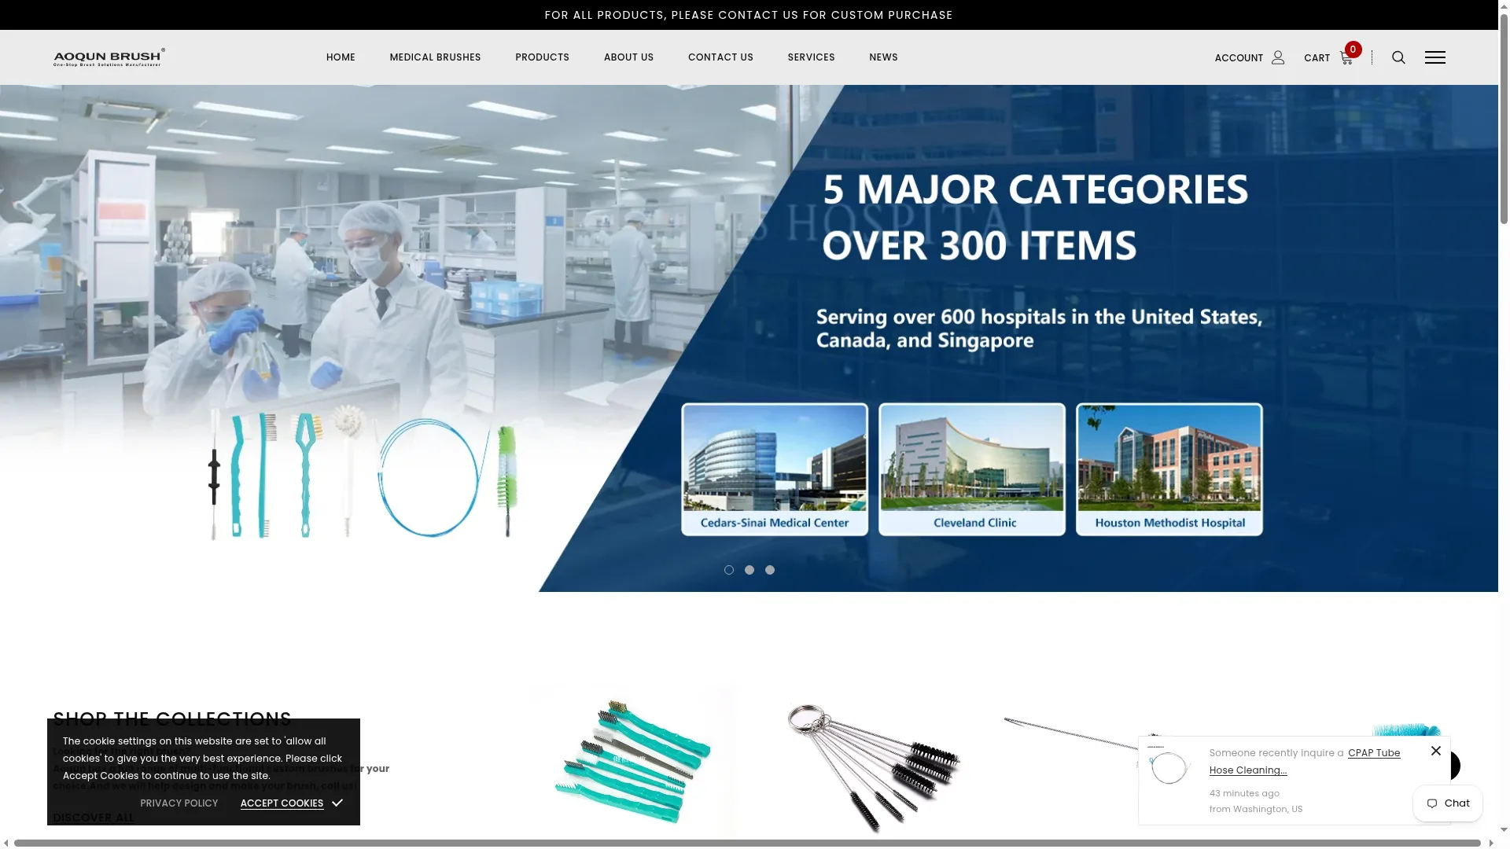Click the "5 MAJOR CATEGORIES" banner heading
Screen dimensions: 1510x849
click(x=1035, y=189)
